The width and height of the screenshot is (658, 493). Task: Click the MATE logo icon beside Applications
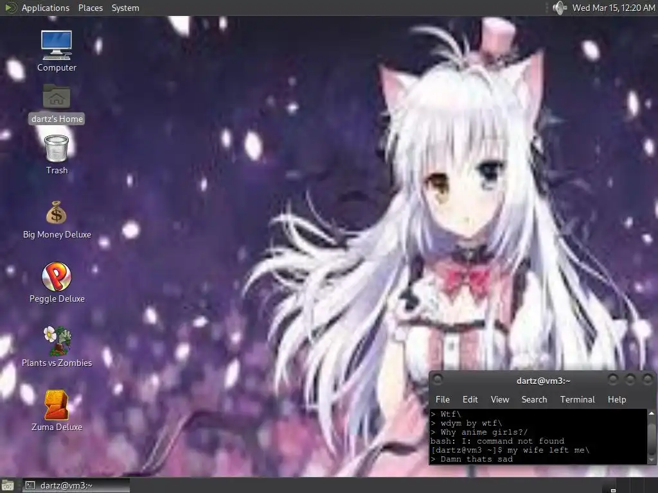[x=10, y=8]
